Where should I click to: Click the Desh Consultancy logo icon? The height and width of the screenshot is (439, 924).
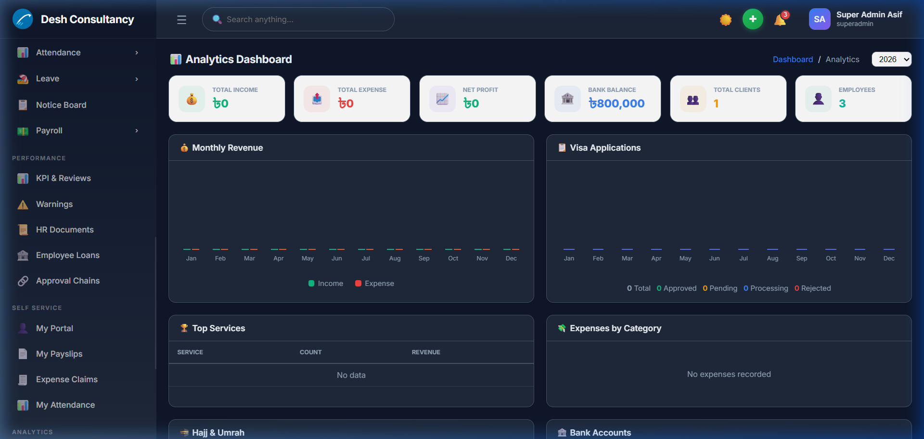point(23,19)
